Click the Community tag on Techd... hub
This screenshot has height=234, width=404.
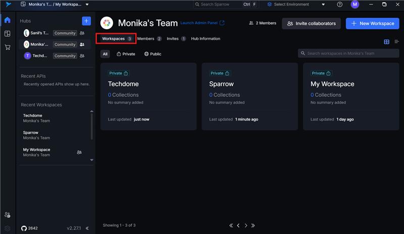coord(65,55)
